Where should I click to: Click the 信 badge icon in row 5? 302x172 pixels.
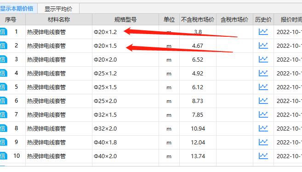pyautogui.click(x=4, y=87)
